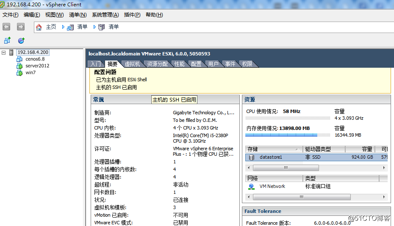Click the back navigation arrow icon

pyautogui.click(x=6, y=27)
